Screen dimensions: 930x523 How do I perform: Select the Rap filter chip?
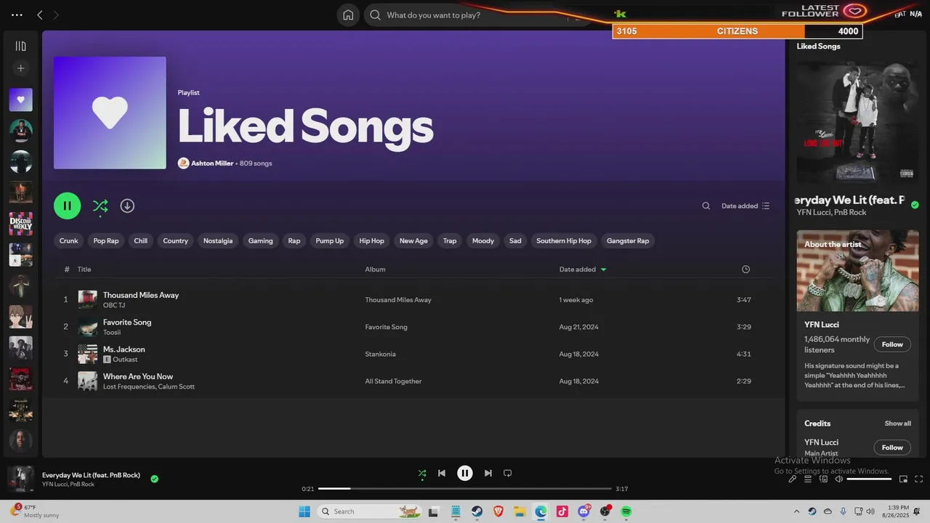coord(294,240)
